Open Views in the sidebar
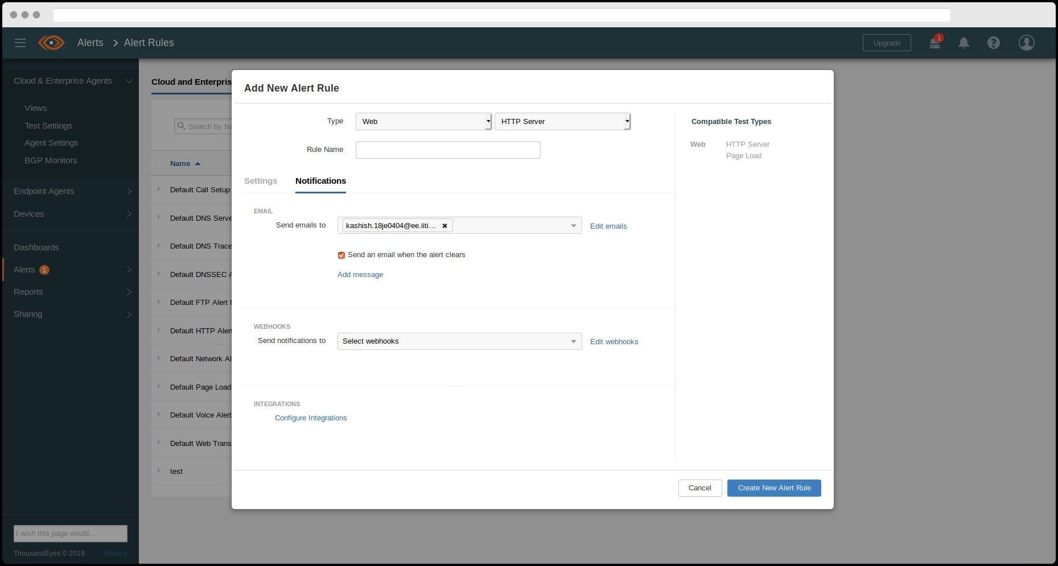Image resolution: width=1058 pixels, height=566 pixels. (x=36, y=108)
